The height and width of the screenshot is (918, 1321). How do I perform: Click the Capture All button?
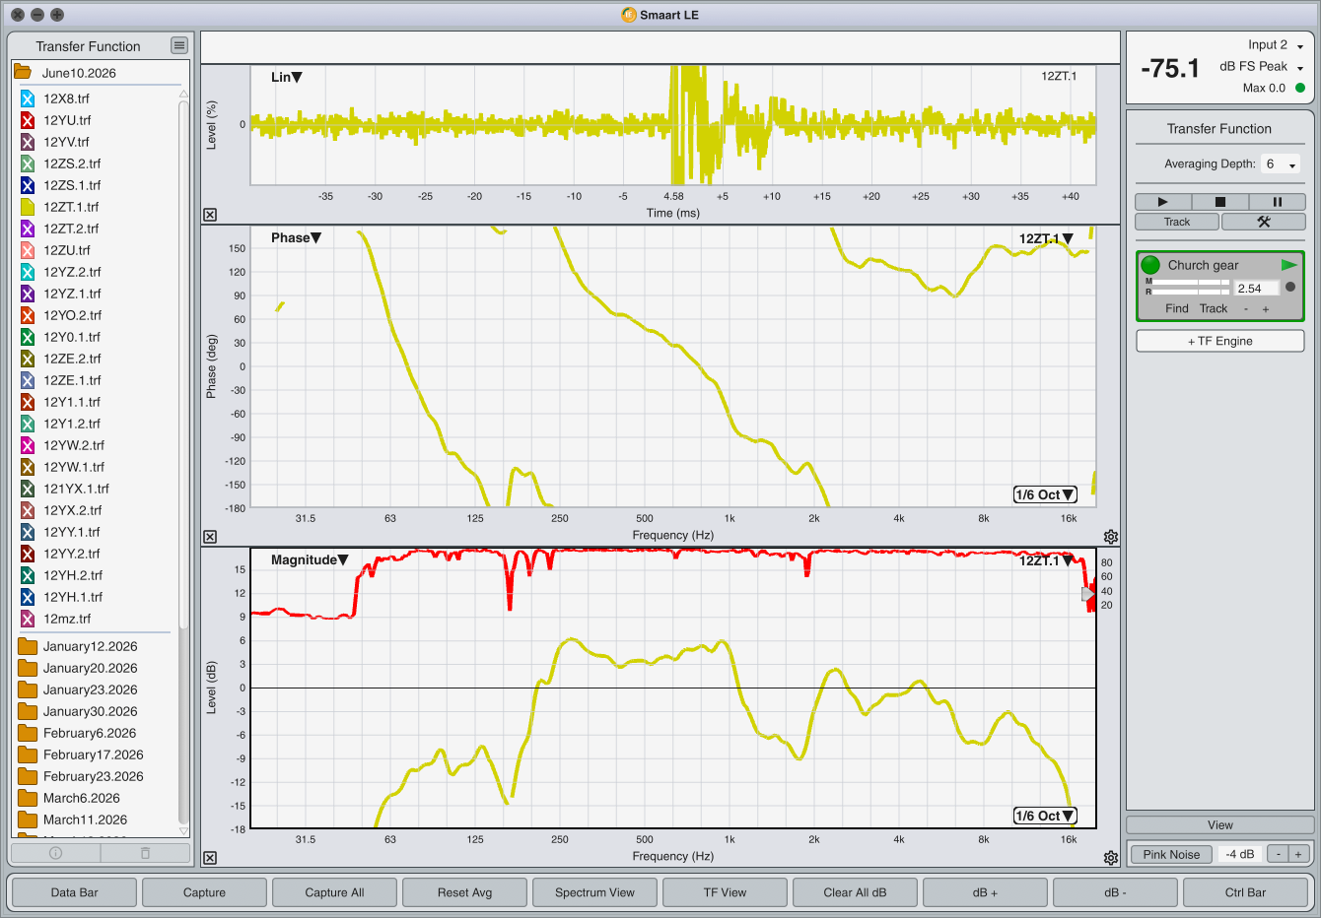click(334, 892)
